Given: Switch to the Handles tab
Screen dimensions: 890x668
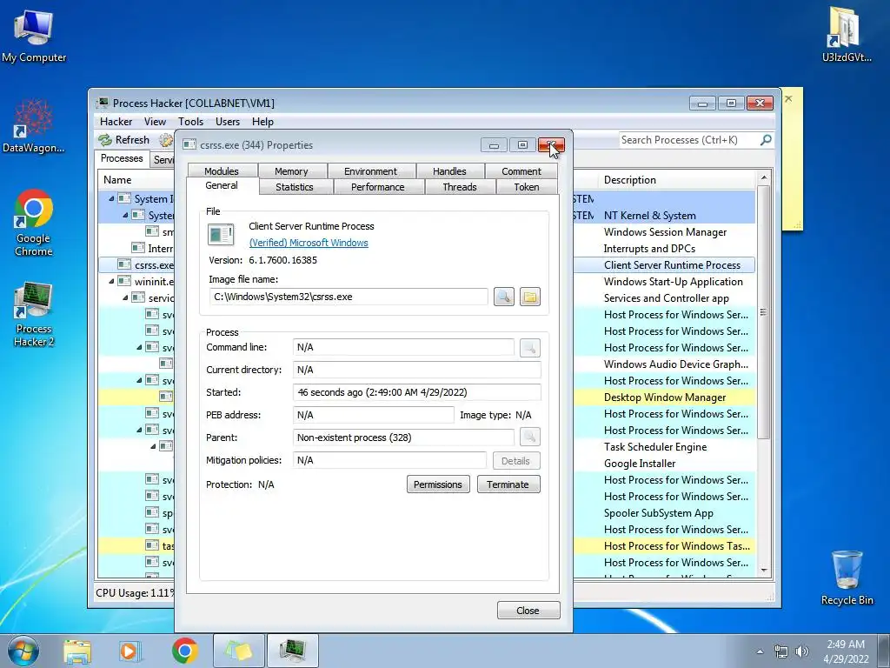Looking at the screenshot, I should pos(449,171).
